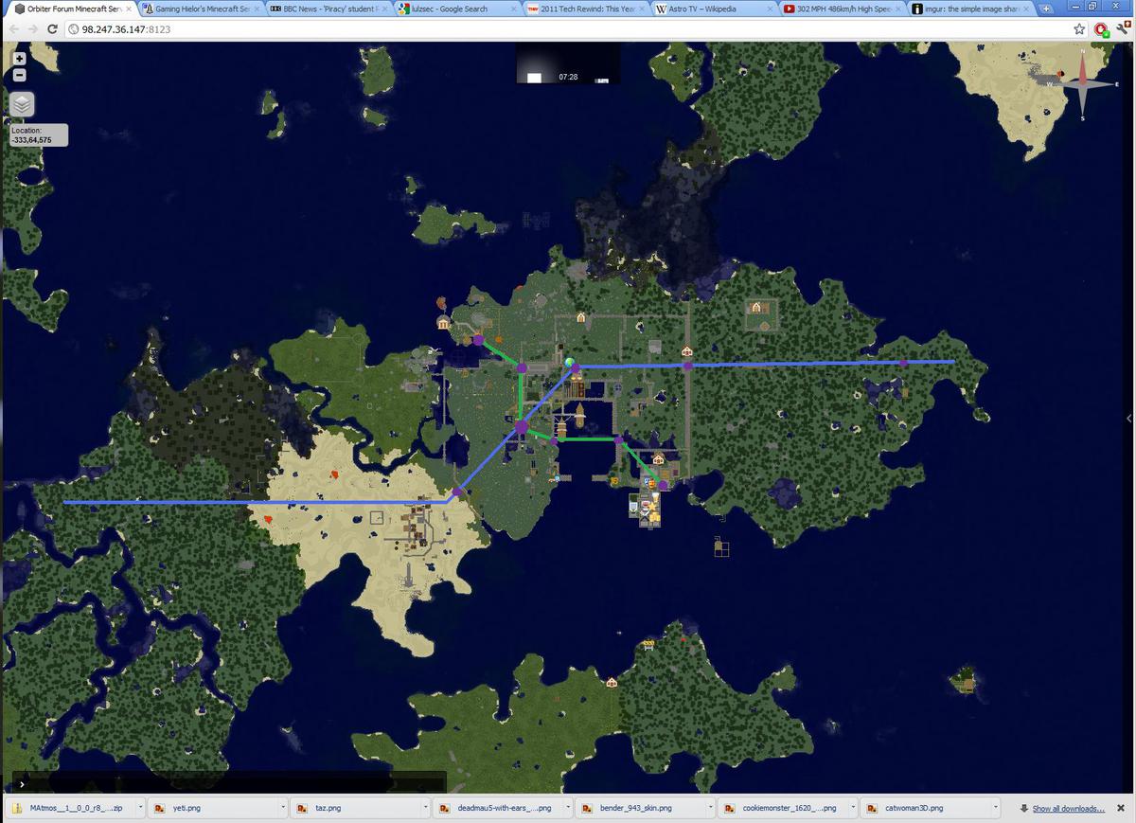Zoom in on the map with plus button
The image size is (1136, 823).
(x=20, y=59)
